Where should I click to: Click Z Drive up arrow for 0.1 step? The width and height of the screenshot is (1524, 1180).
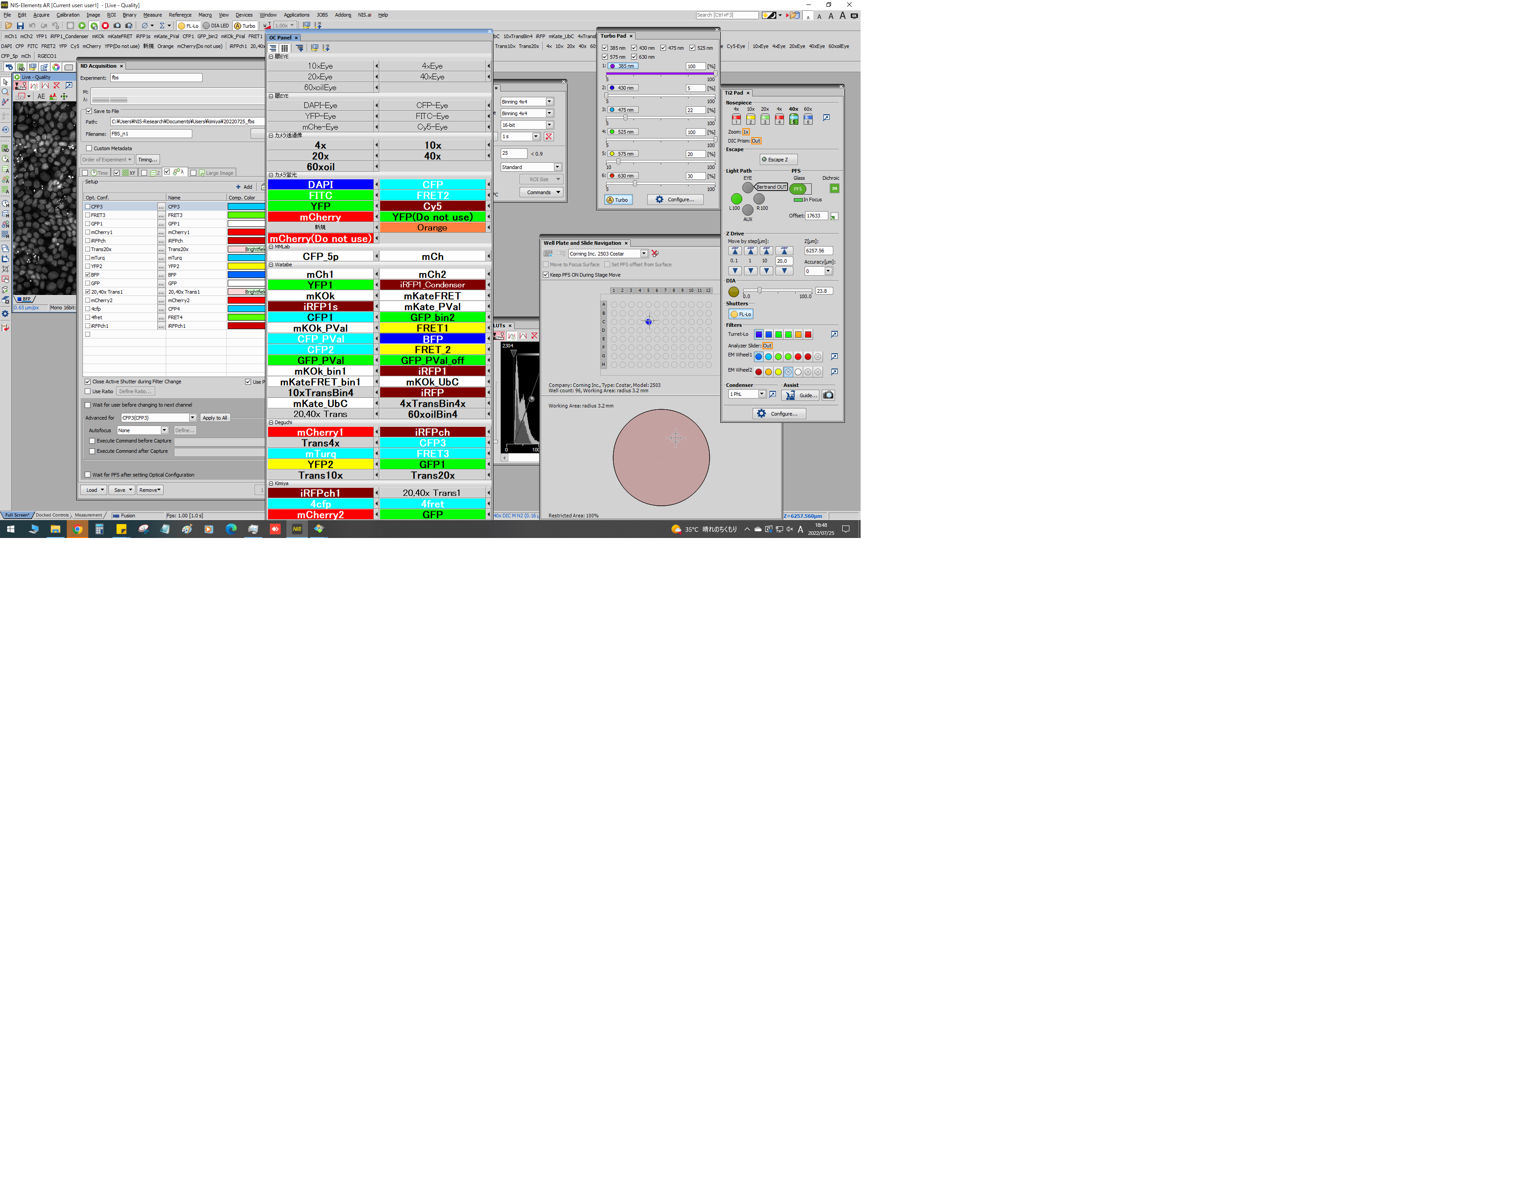pyautogui.click(x=735, y=251)
